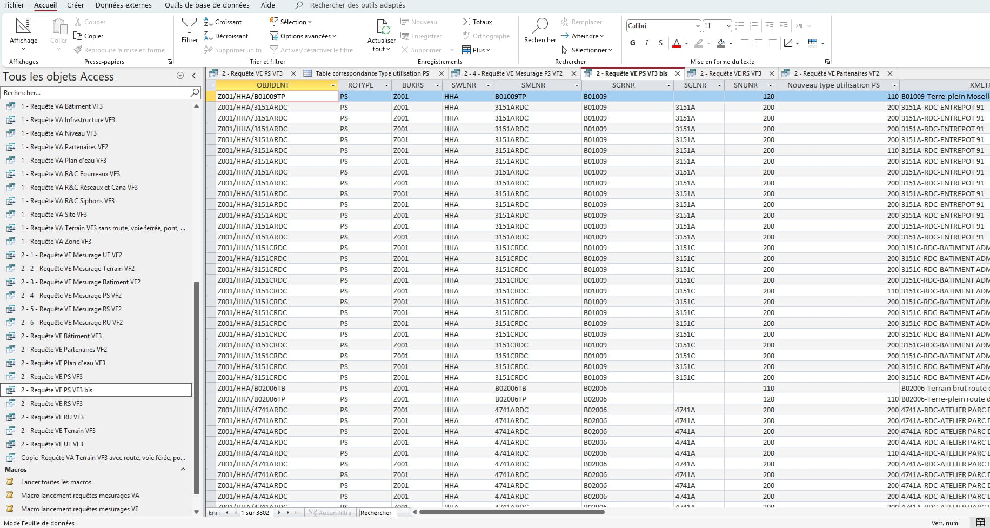Switch to Table correspondance Type utilisation PS tab
The height and width of the screenshot is (528, 990).
tap(372, 73)
